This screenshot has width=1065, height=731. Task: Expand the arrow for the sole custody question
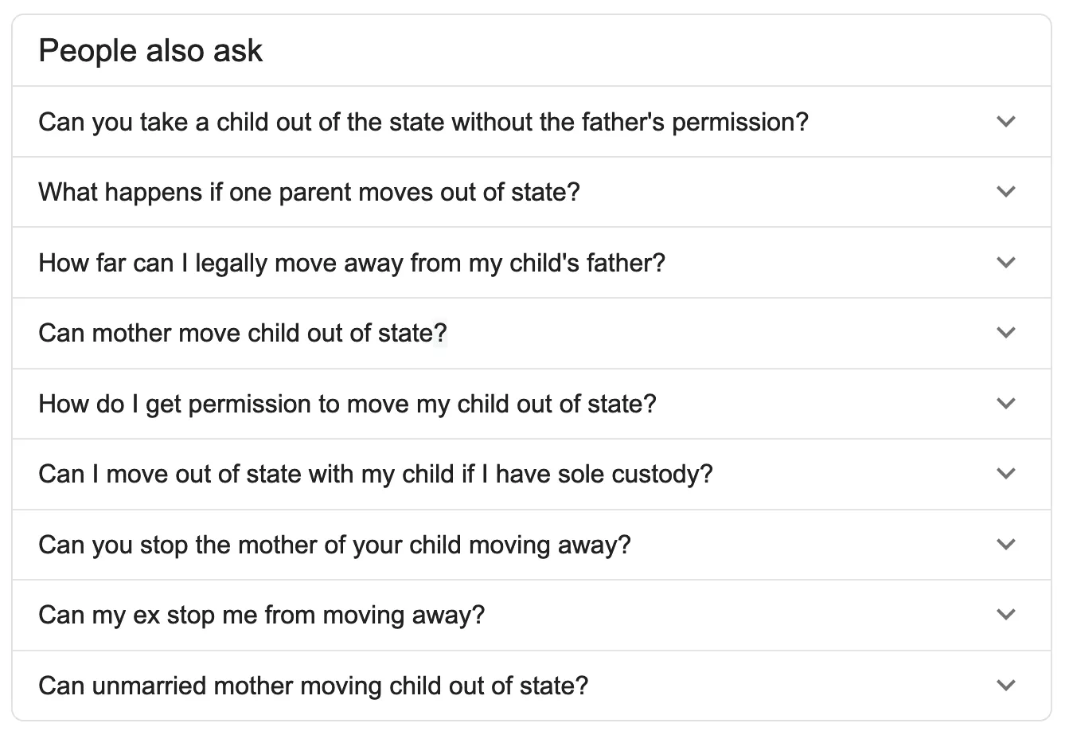click(1005, 473)
